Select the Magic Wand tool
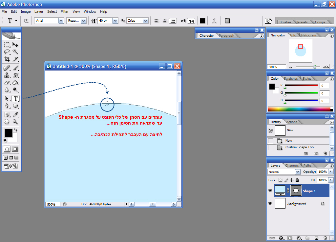Screen dimensions: 336x242 (x=15, y=52)
